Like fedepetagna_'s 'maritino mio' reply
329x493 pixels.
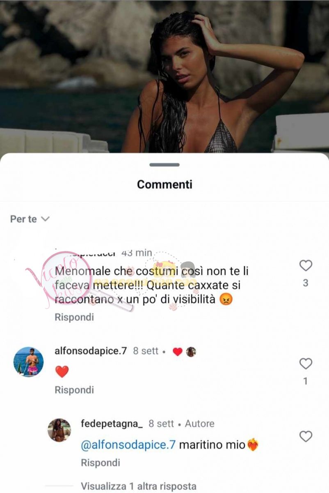306,436
